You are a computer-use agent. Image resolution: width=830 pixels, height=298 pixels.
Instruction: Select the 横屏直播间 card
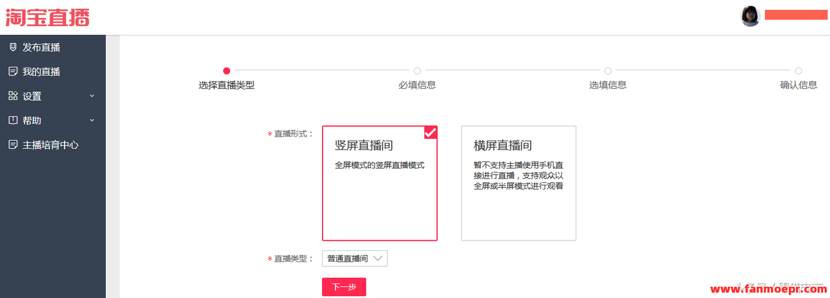[x=519, y=183]
